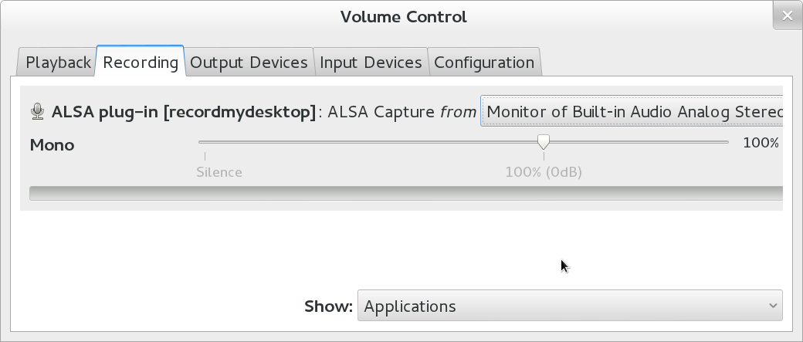Click the 100% (0dB) tick mark label
Viewport: 803px width, 342px height.
pos(544,172)
